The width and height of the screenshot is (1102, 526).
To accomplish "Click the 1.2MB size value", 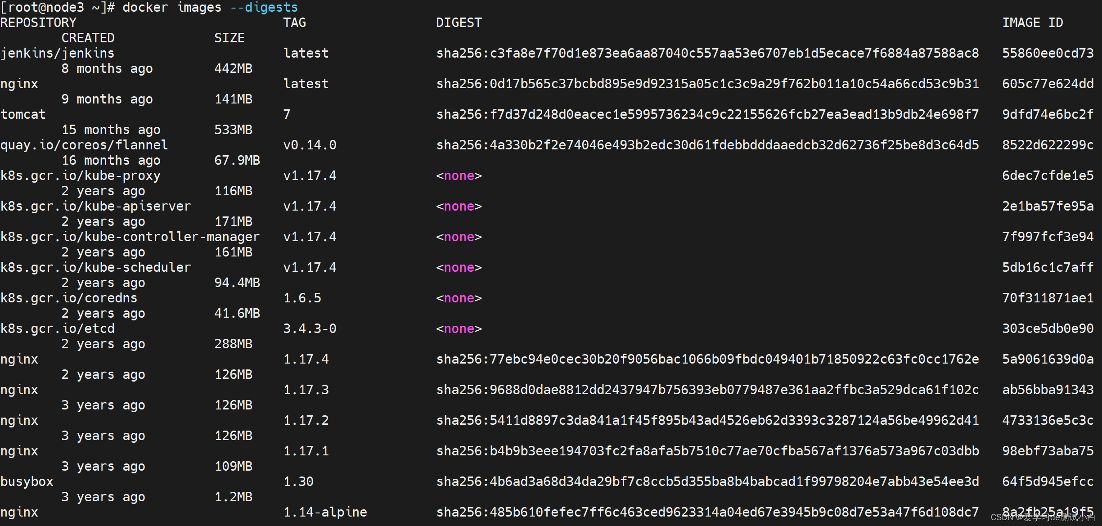I will [234, 497].
